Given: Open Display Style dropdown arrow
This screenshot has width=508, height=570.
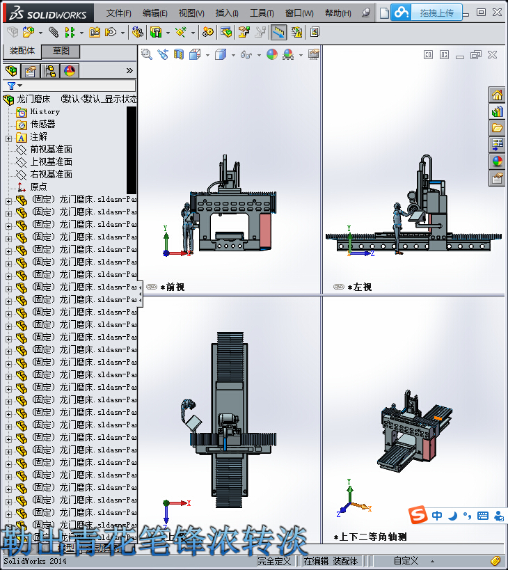Looking at the screenshot, I should coord(233,55).
